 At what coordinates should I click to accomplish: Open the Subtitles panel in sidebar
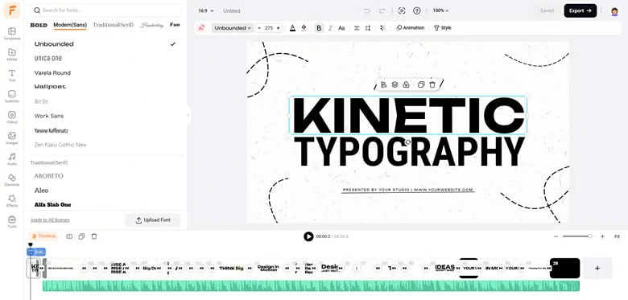pos(12,96)
